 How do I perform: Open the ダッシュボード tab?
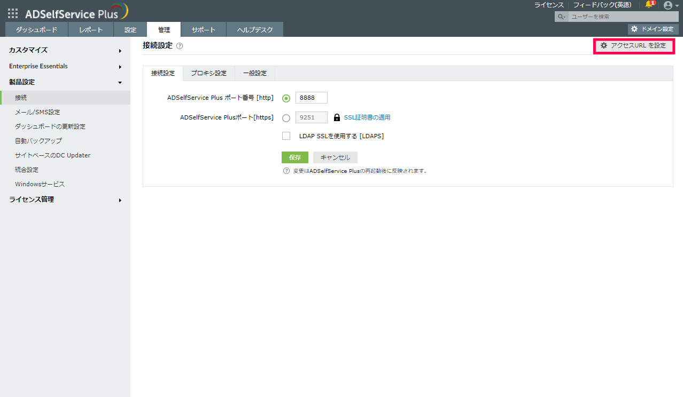pyautogui.click(x=37, y=30)
